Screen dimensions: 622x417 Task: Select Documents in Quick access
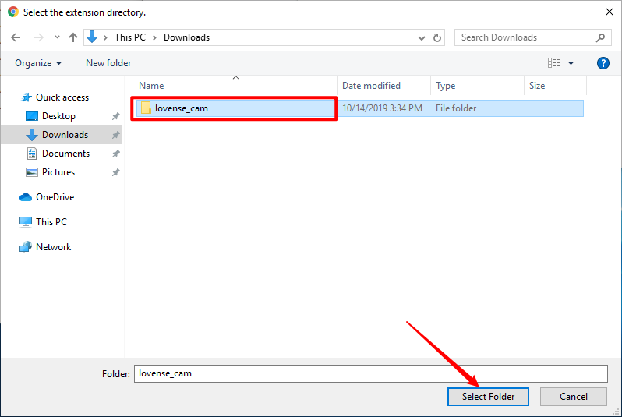point(65,154)
